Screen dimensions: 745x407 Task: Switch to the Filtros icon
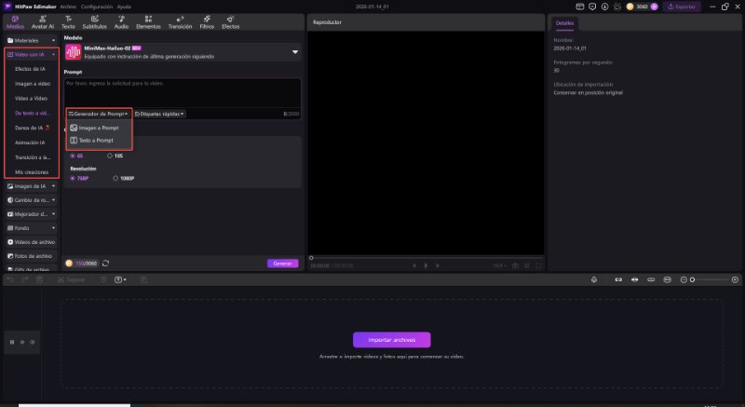tap(207, 22)
